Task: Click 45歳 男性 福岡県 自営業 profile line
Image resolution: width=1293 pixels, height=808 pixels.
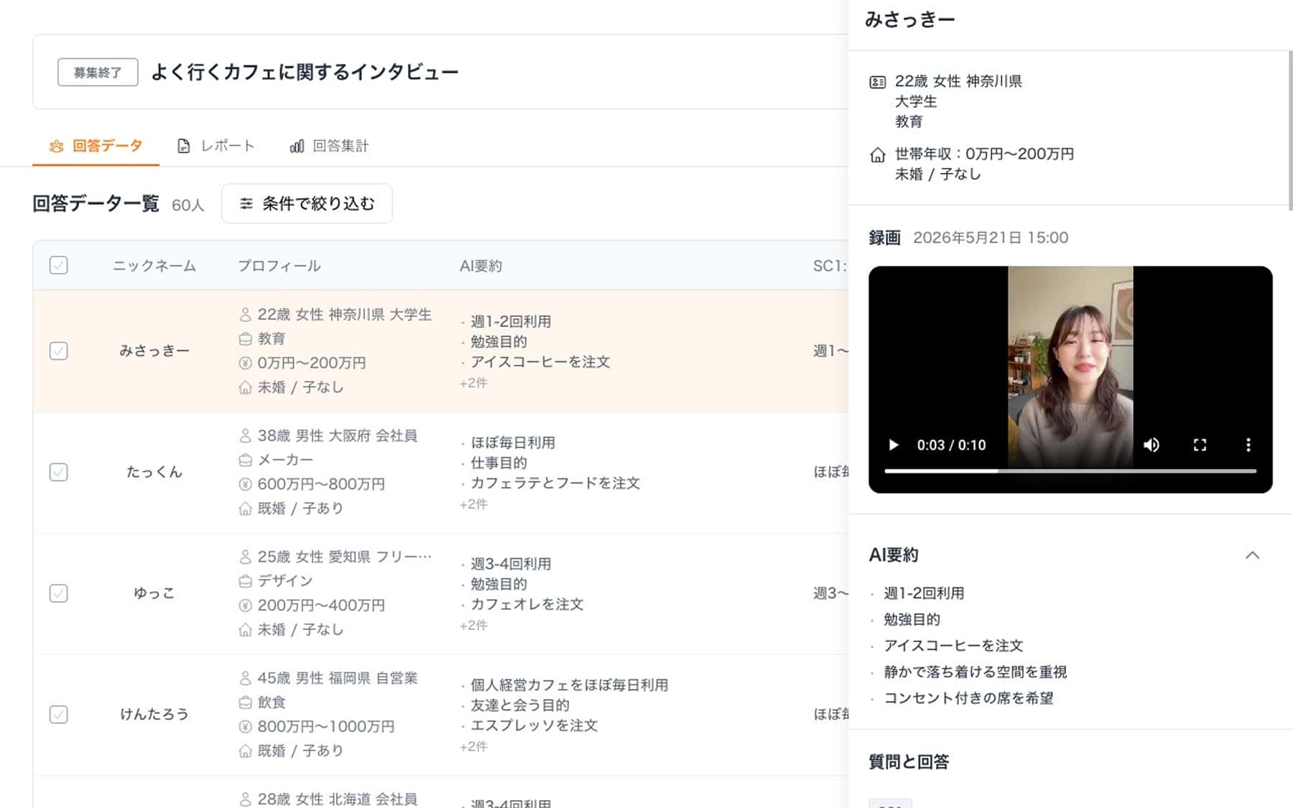Action: pos(338,678)
